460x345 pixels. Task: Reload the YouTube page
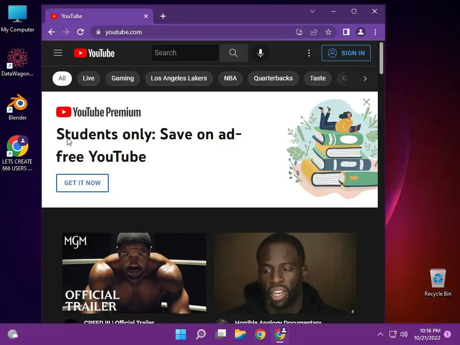[x=80, y=32]
